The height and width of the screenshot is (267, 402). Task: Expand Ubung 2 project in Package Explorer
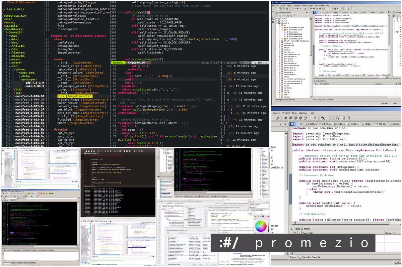pos(277,21)
